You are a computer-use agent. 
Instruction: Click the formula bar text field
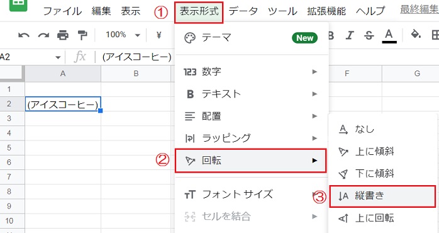pyautogui.click(x=136, y=57)
